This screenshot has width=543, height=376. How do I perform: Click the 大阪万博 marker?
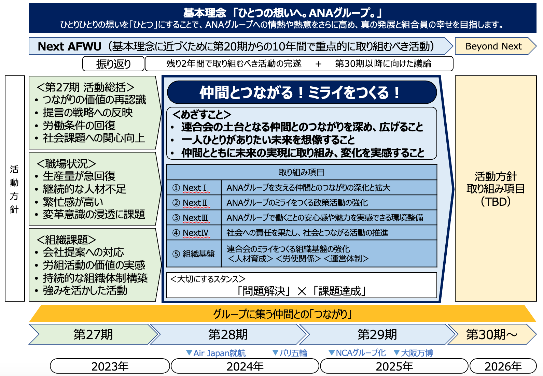pyautogui.click(x=414, y=353)
